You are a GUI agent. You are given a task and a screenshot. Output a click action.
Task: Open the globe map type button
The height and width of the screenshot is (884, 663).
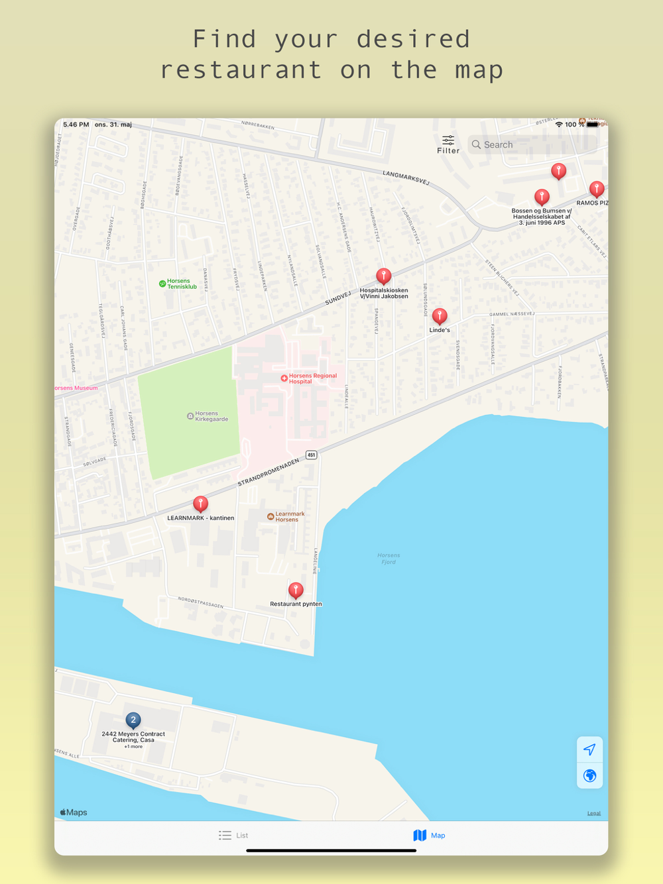[589, 775]
